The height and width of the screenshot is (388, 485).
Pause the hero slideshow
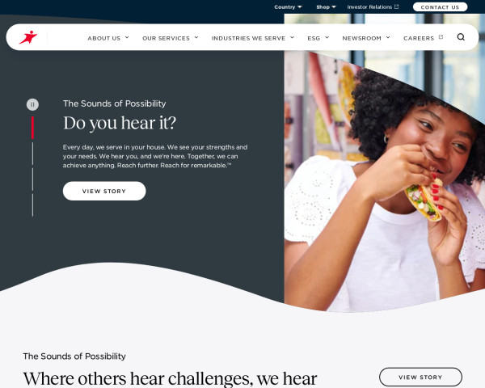[32, 104]
